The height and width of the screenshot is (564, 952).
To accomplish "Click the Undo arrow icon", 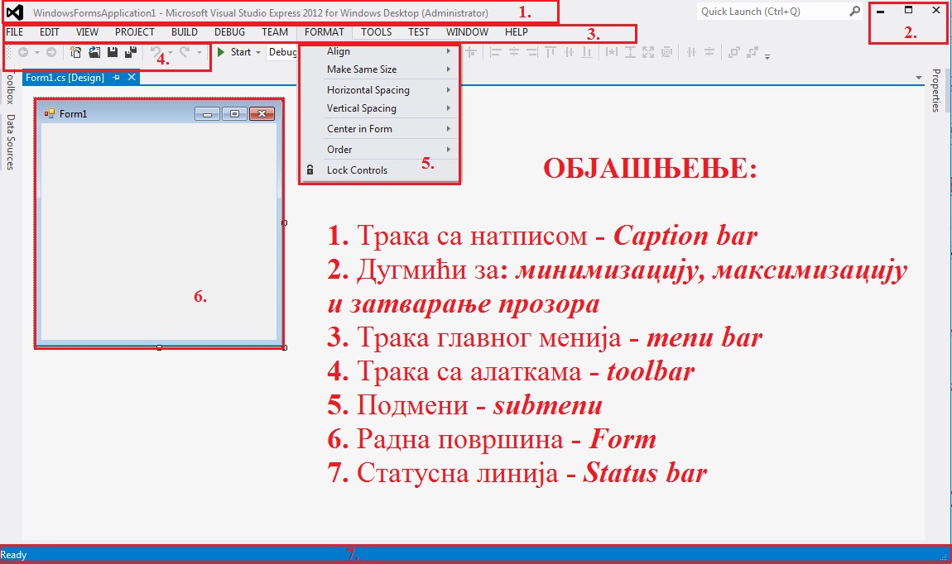I will (156, 52).
